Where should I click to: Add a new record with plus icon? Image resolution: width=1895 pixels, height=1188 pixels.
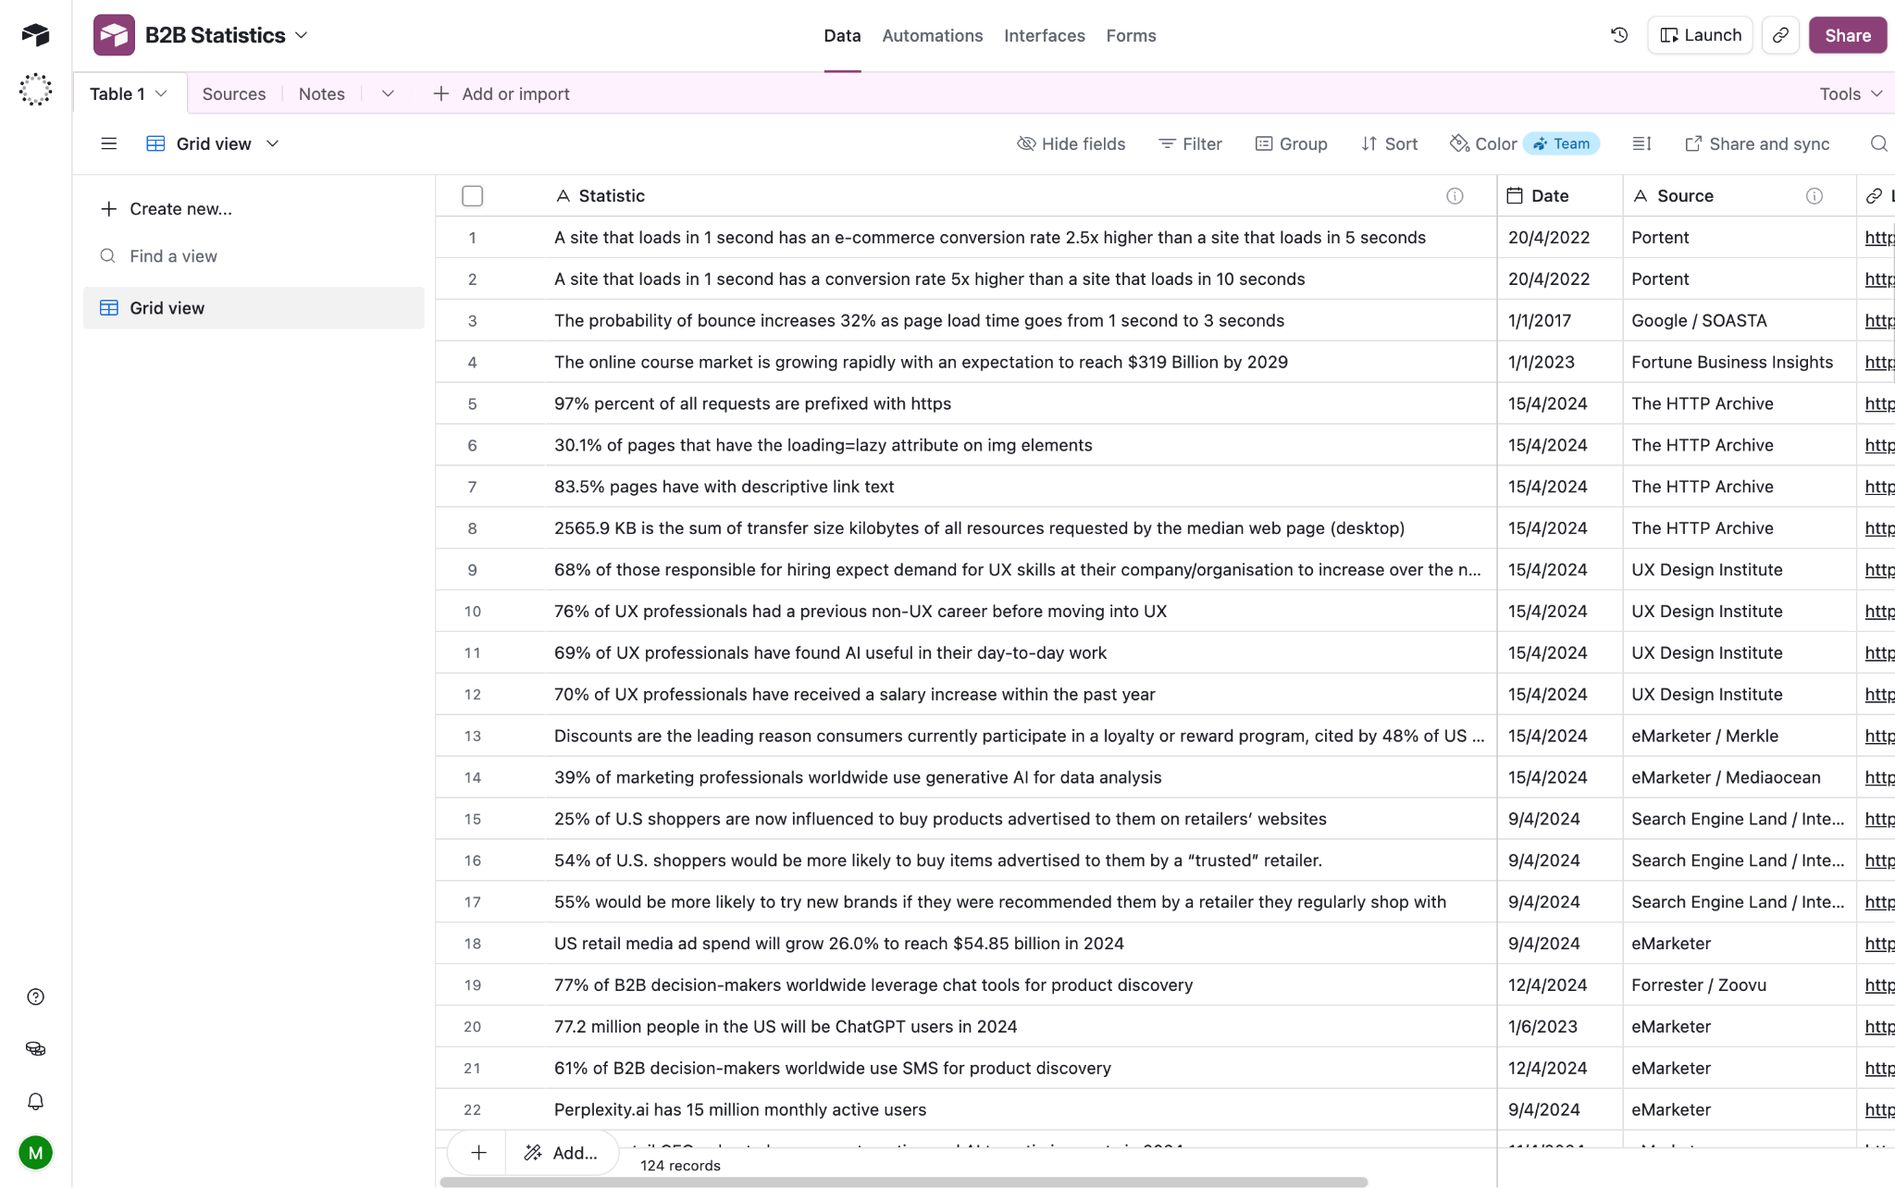click(x=478, y=1152)
